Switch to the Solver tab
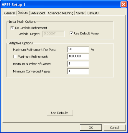The image size is (128, 133). coord(80,13)
